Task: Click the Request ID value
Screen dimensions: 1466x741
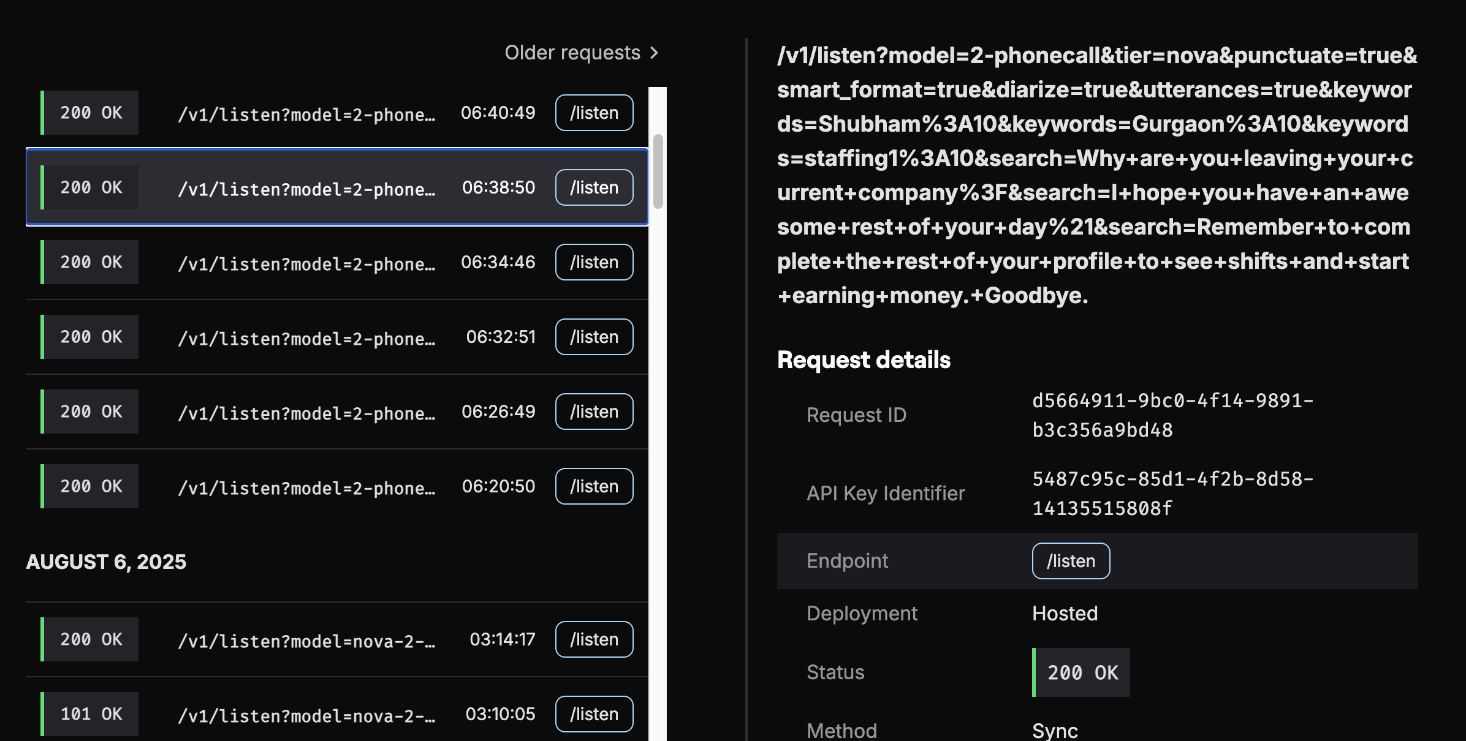Action: coord(1172,416)
